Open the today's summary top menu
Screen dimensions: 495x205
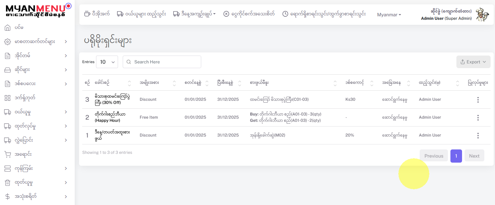pos(195,14)
